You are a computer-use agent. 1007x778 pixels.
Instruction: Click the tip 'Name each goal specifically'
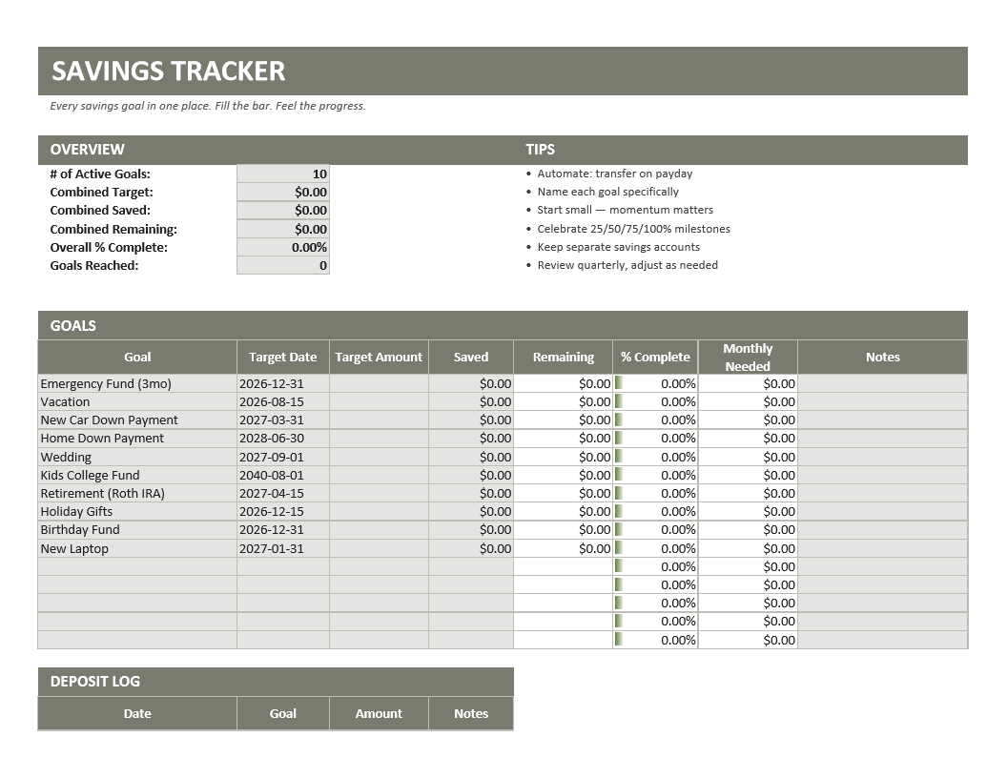[607, 192]
